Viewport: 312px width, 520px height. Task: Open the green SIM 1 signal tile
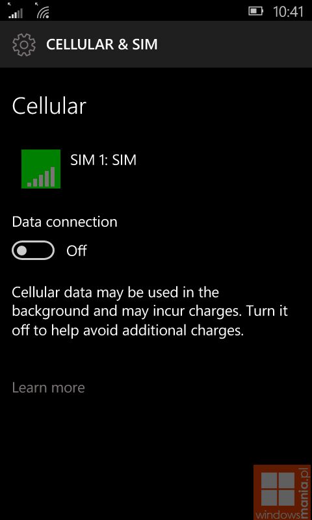tap(41, 169)
